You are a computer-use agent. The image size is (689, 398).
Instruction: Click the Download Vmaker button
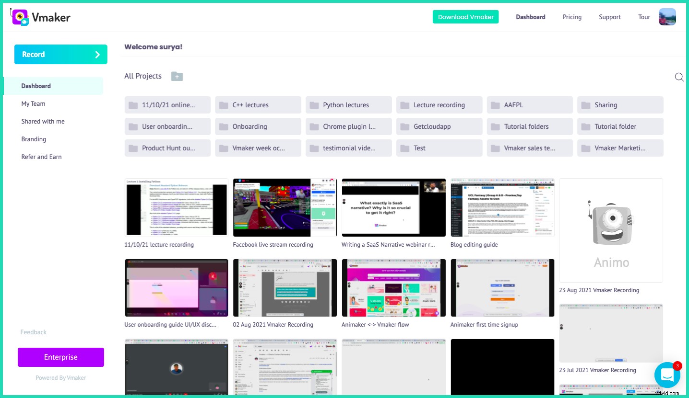click(x=465, y=16)
